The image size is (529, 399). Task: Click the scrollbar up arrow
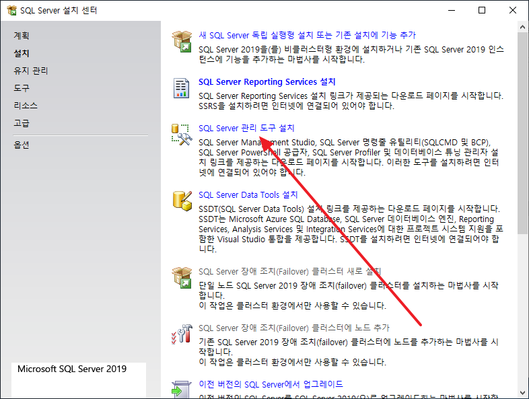522,28
